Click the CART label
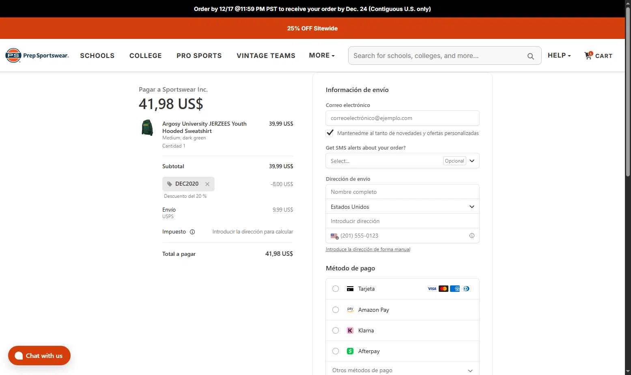 (604, 56)
